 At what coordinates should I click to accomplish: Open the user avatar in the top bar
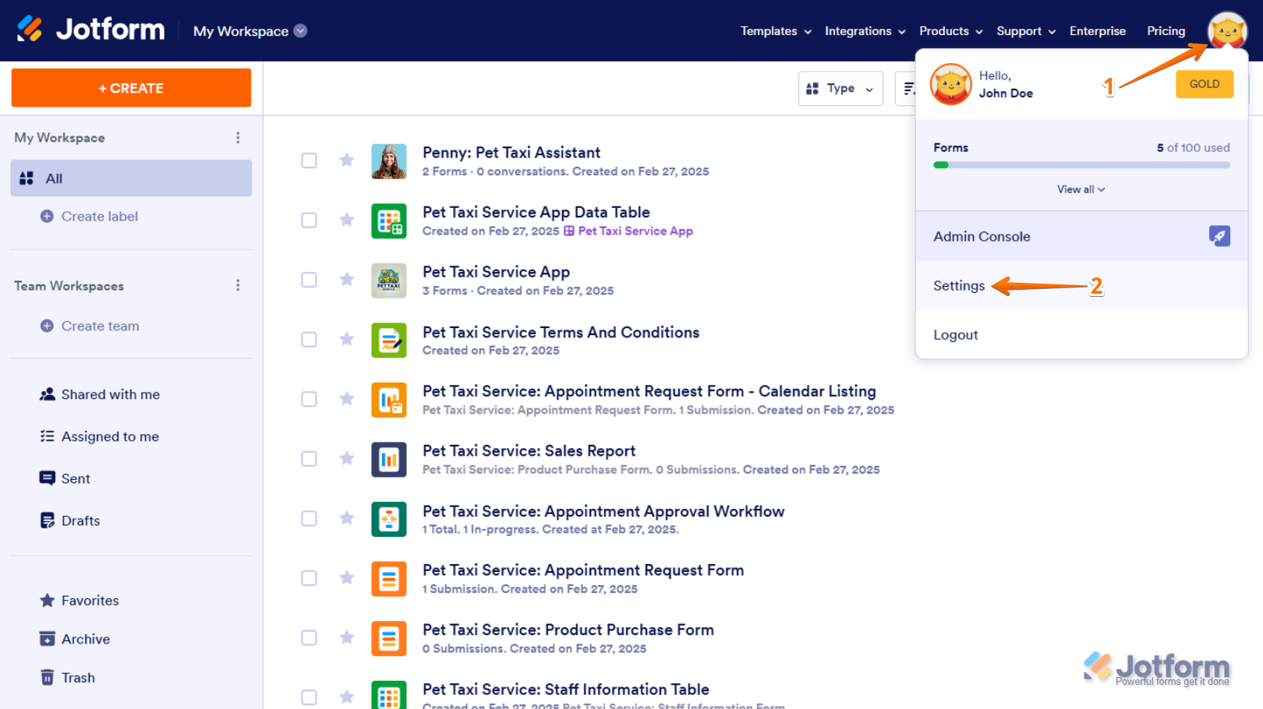pos(1227,31)
